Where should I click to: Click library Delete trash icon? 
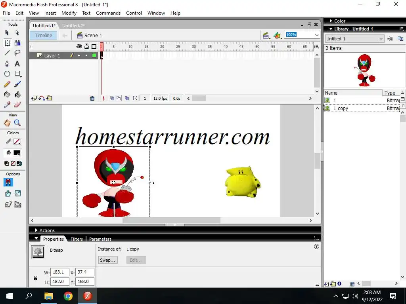coord(352,284)
